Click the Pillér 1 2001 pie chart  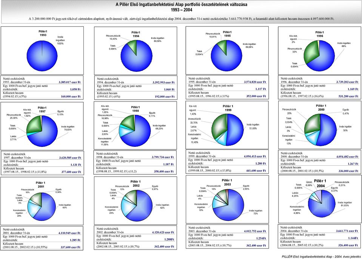point(42,206)
